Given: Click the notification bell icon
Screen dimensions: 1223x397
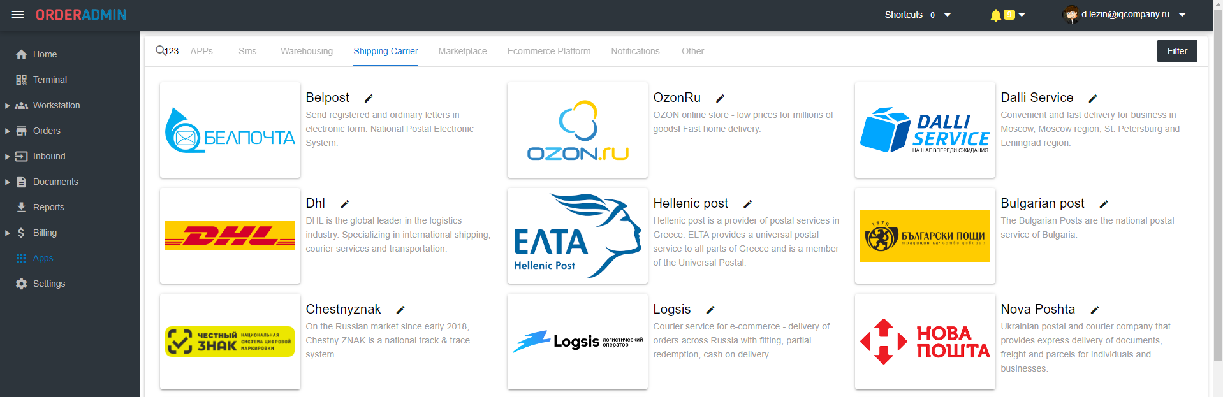Looking at the screenshot, I should tap(995, 15).
